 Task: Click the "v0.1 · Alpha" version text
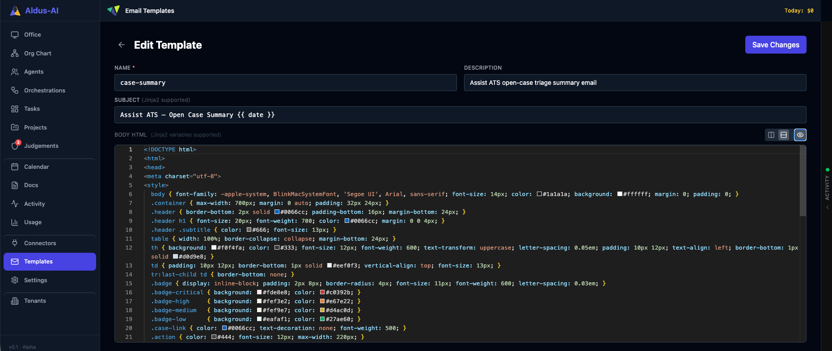tap(22, 347)
